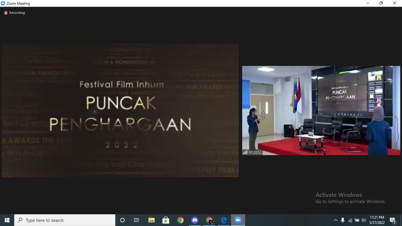This screenshot has height=226, width=402.
Task: Open the notification Action Center
Action: tap(393, 220)
